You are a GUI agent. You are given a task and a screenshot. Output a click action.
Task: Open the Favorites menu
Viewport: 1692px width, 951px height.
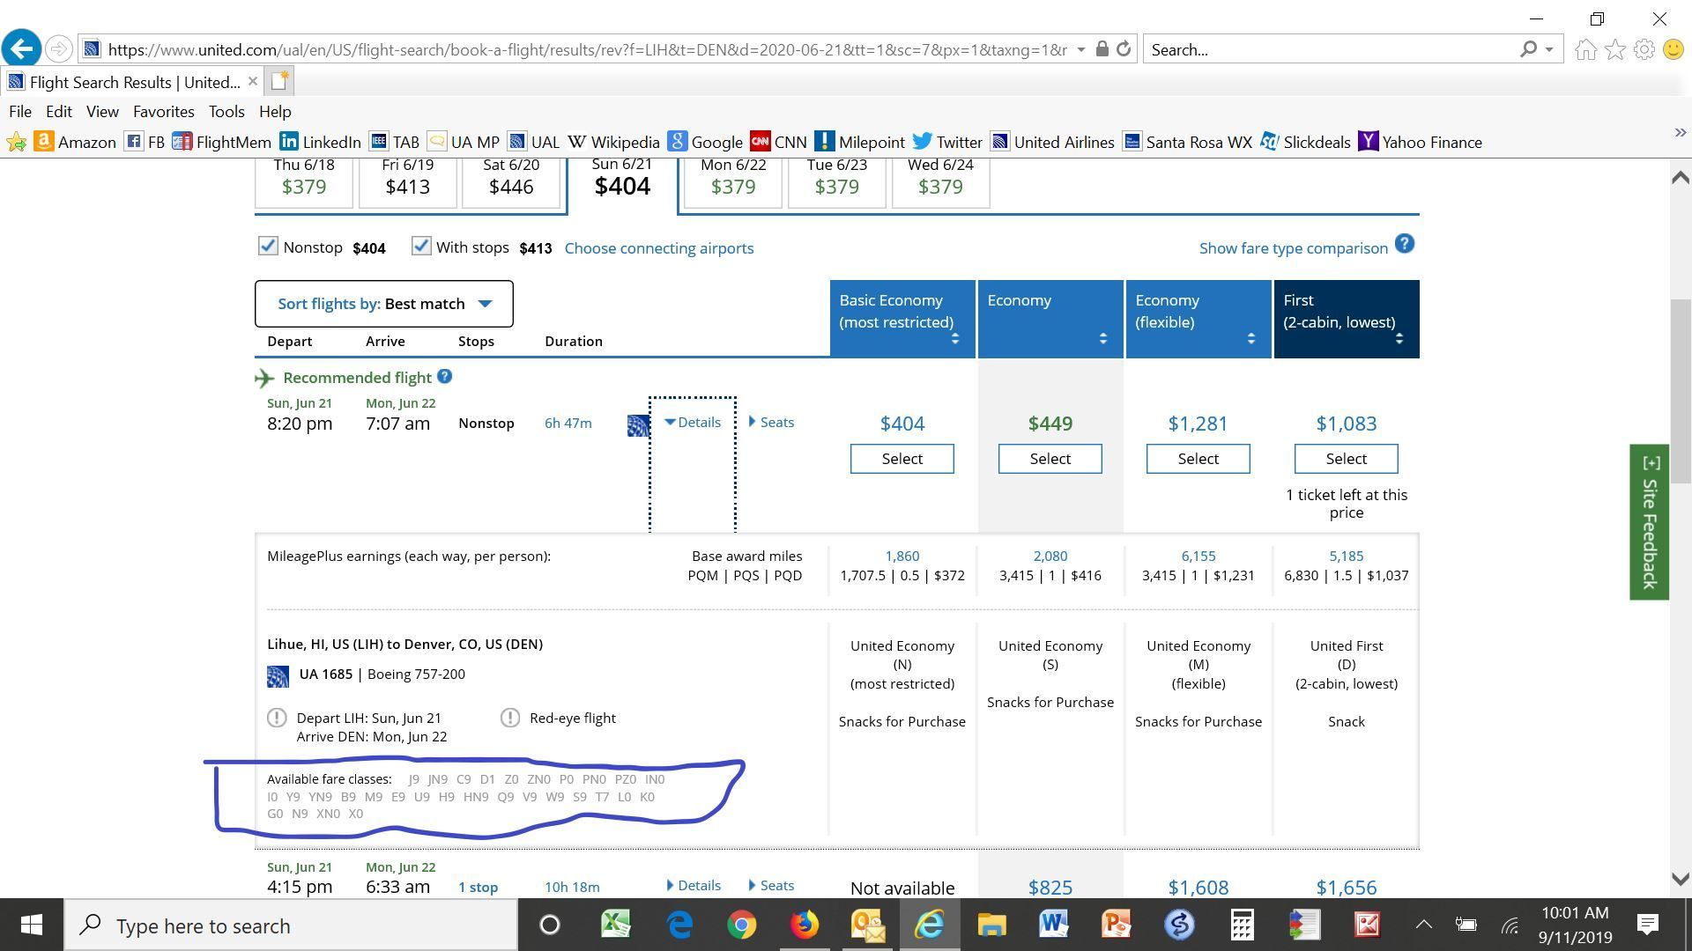(163, 112)
